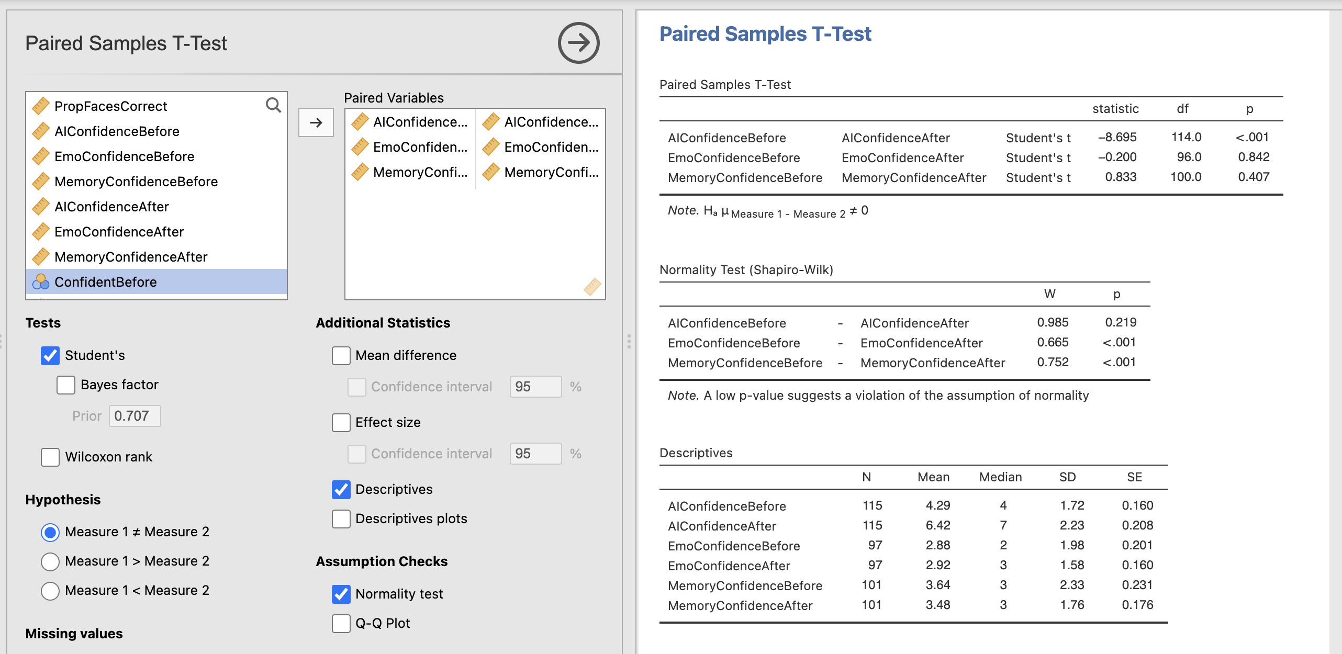Select Measure 1 > Measure 2 hypothesis
This screenshot has width=1342, height=654.
50,561
